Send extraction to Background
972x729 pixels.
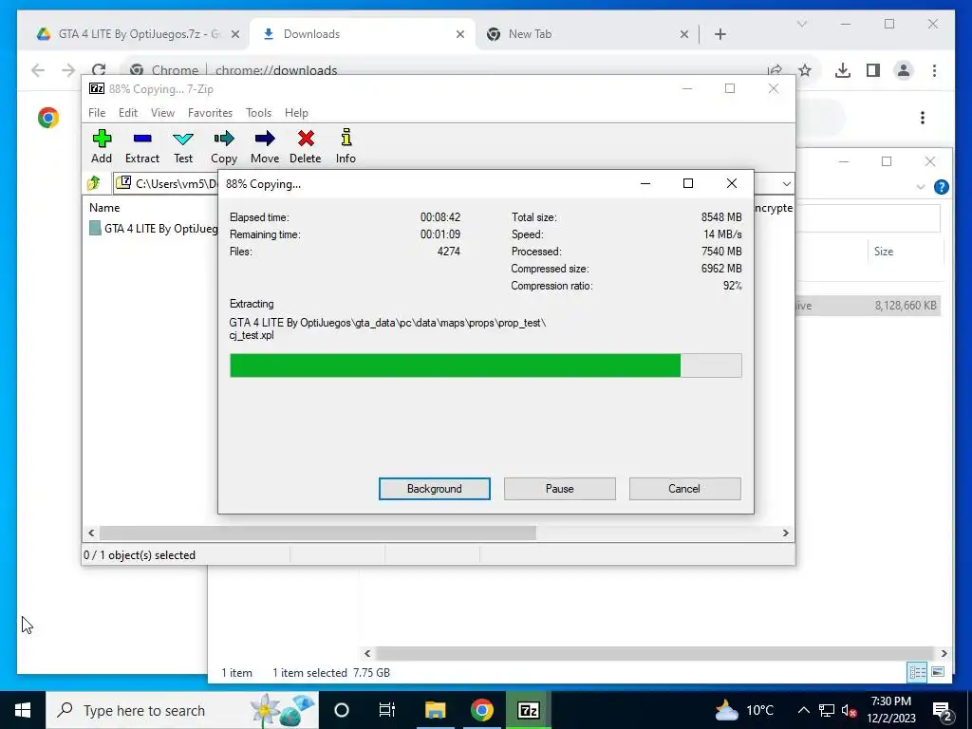point(435,489)
